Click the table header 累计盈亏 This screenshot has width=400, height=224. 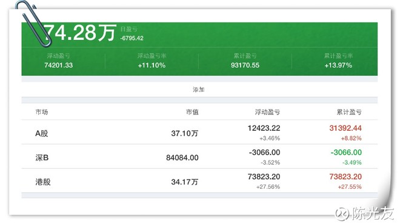tap(349, 112)
